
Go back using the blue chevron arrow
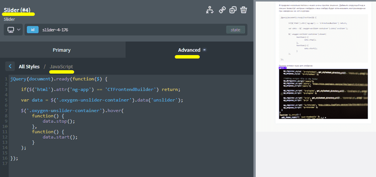(x=10, y=66)
